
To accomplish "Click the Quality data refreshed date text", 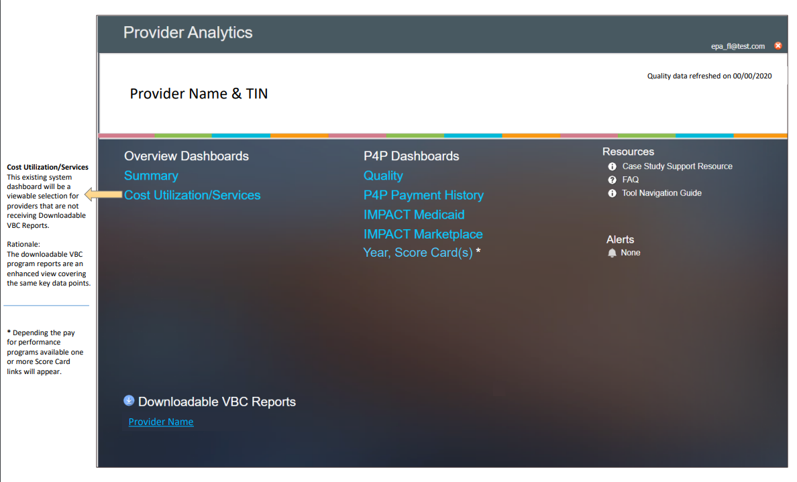I will 709,76.
